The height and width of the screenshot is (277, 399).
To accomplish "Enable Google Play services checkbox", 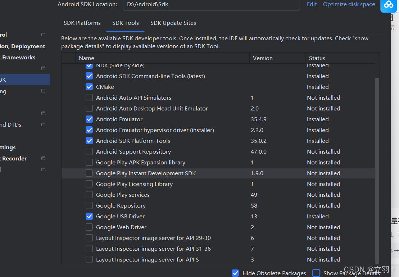I will click(x=89, y=195).
